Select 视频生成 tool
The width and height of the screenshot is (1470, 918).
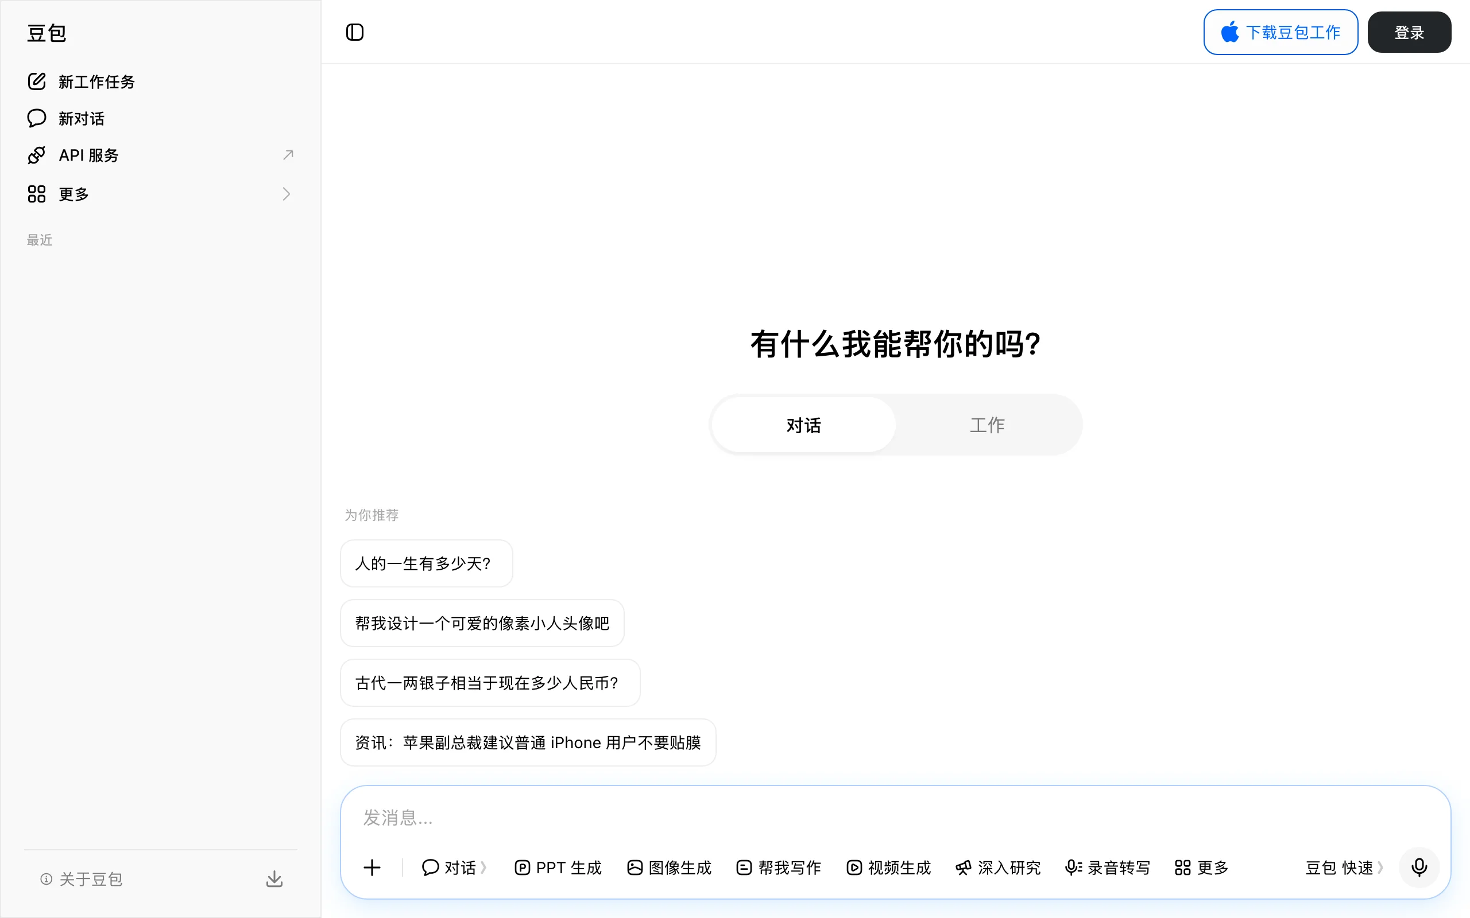[x=888, y=868]
